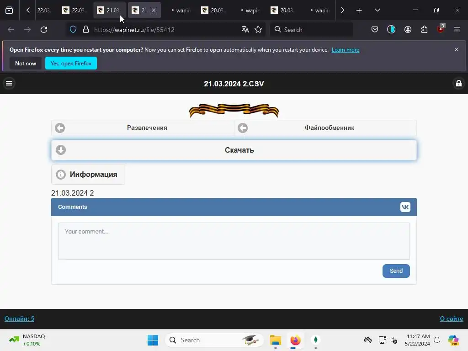Send the comment

coord(396,271)
